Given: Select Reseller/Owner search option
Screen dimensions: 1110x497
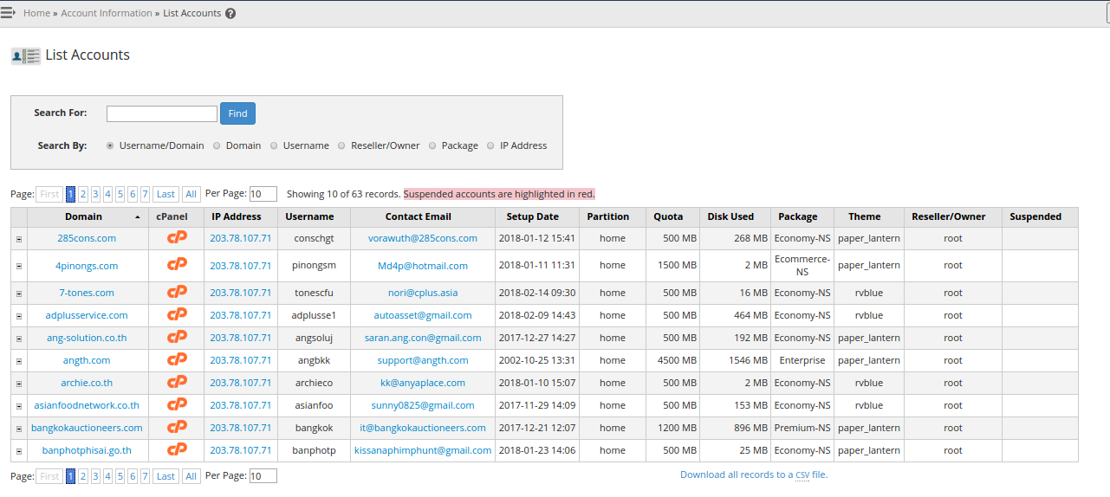Looking at the screenshot, I should [341, 146].
